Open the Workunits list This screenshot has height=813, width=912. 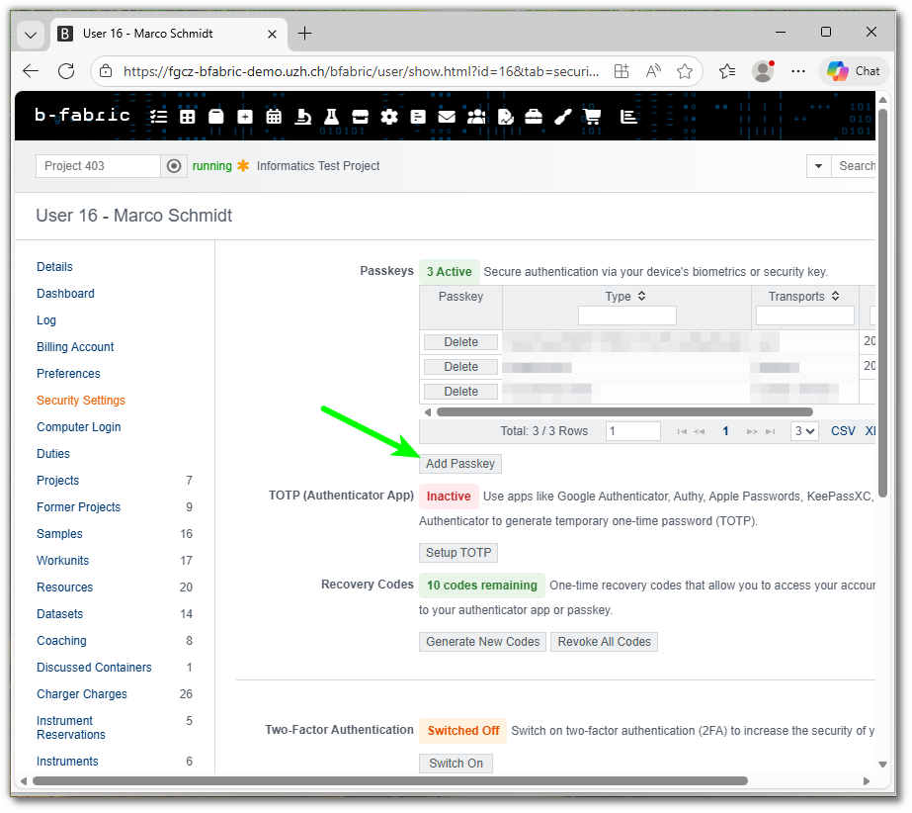point(63,561)
